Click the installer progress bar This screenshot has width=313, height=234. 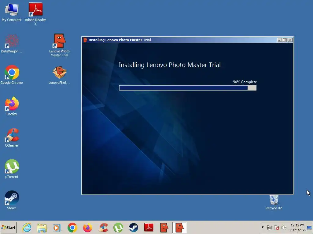188,88
